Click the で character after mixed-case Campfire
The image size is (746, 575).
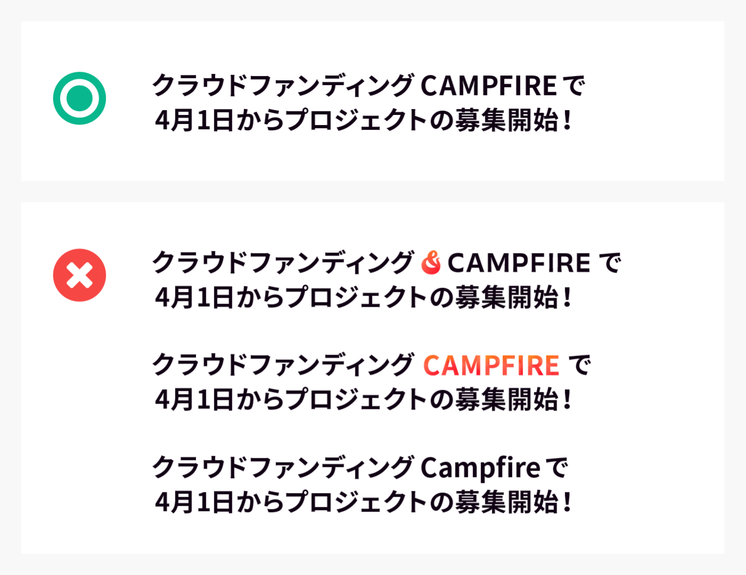(557, 468)
